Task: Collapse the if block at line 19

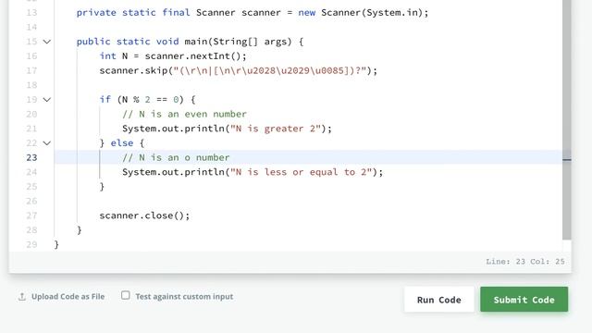Action: 47,100
